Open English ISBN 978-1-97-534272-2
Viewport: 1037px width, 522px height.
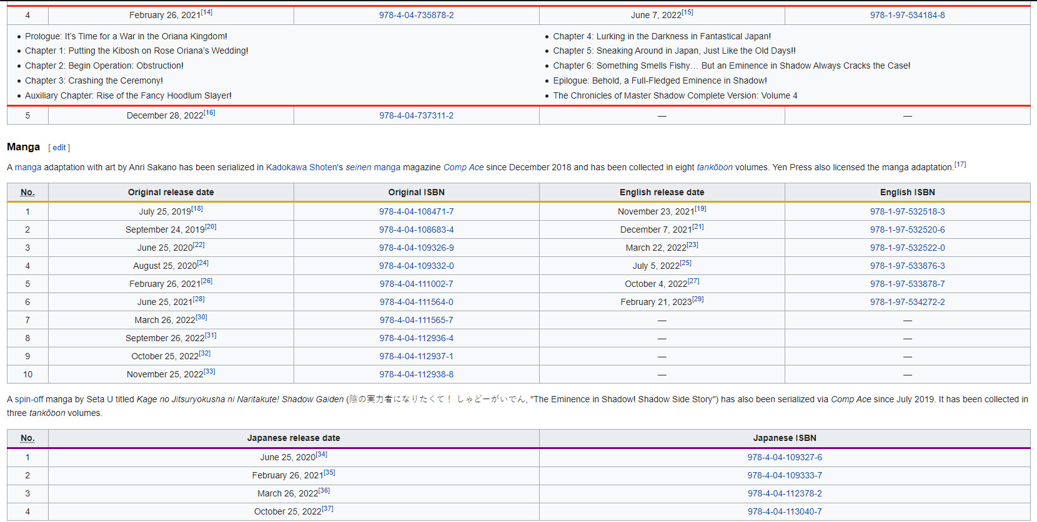907,302
